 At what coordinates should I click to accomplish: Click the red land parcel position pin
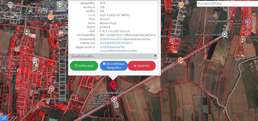(x=113, y=85)
